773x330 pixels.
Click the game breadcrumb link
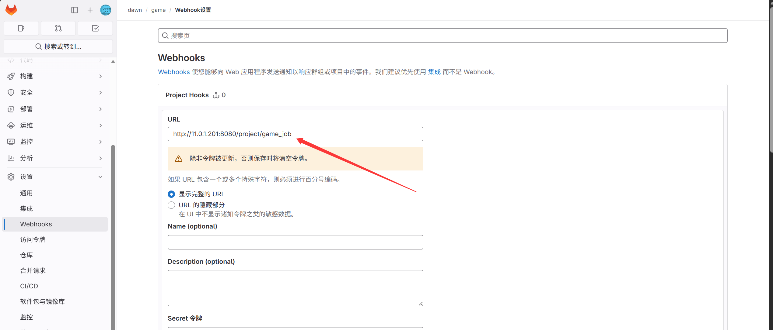[159, 10]
